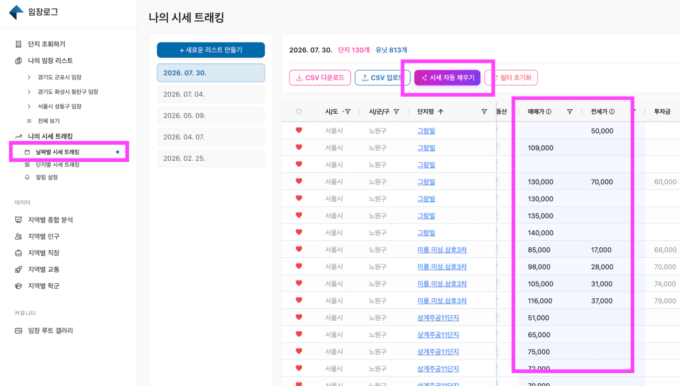Click the CSV 업로드 button
Screen dimensions: 680x386
click(x=382, y=78)
